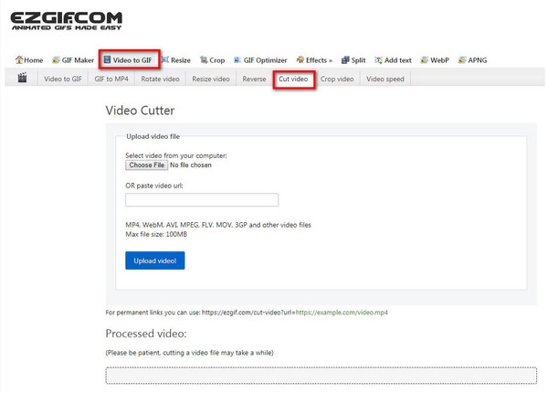
Task: Click the GIF Maker icon
Action: click(56, 60)
